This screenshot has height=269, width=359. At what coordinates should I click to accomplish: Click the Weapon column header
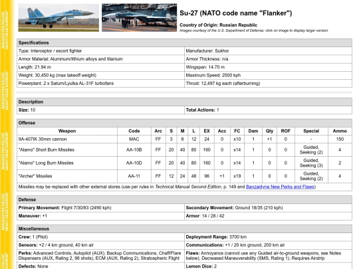(67, 131)
